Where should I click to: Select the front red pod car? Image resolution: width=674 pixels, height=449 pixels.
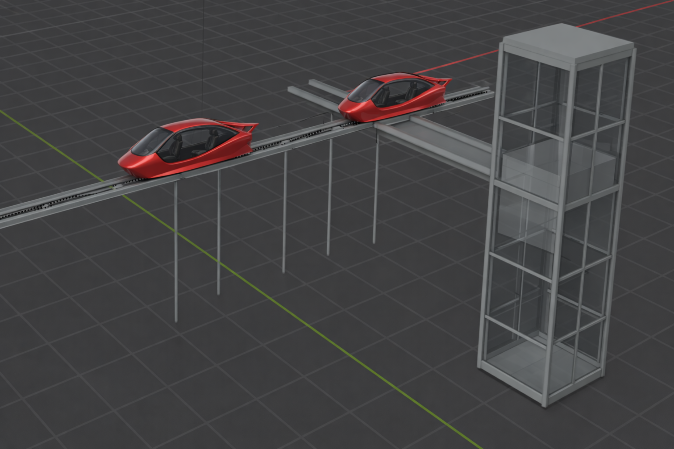click(x=188, y=149)
